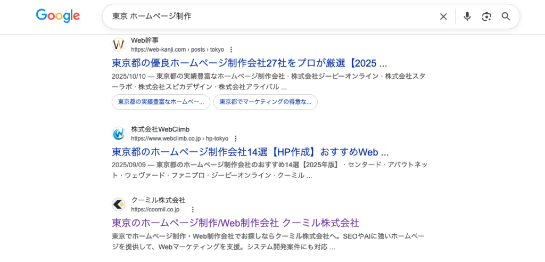Select the 東京都の実績豊富なホームペ... chip
Image resolution: width=545 pixels, height=262 pixels.
coord(161,102)
